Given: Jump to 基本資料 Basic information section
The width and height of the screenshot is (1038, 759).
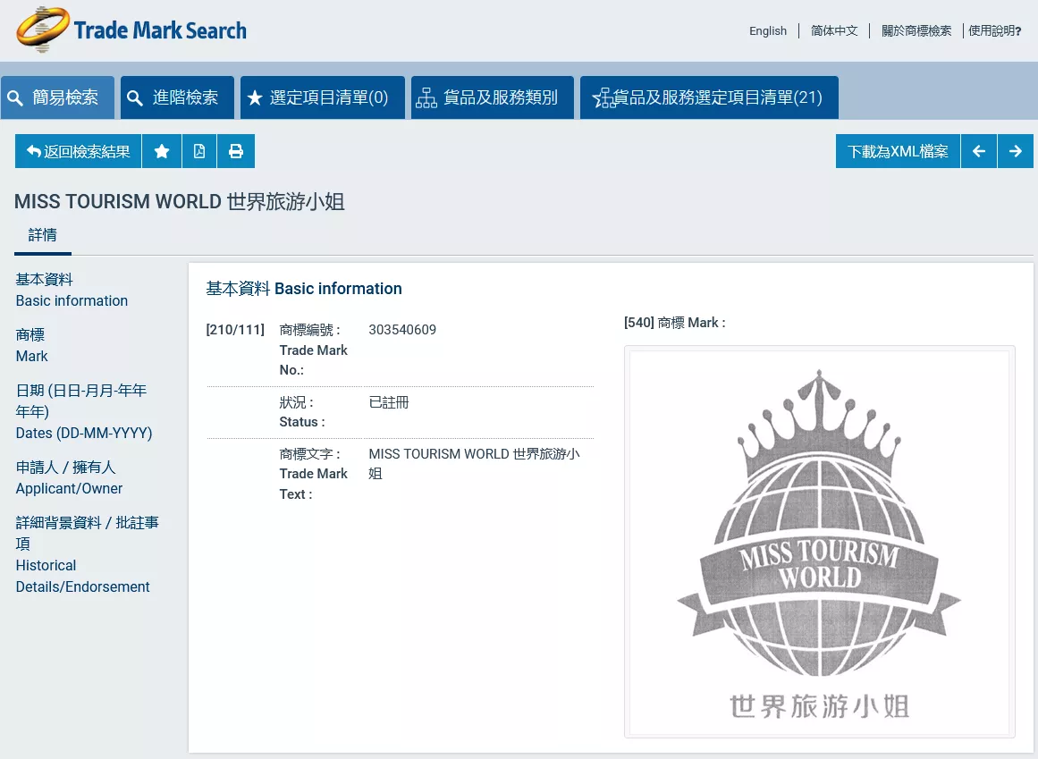Looking at the screenshot, I should (x=72, y=290).
